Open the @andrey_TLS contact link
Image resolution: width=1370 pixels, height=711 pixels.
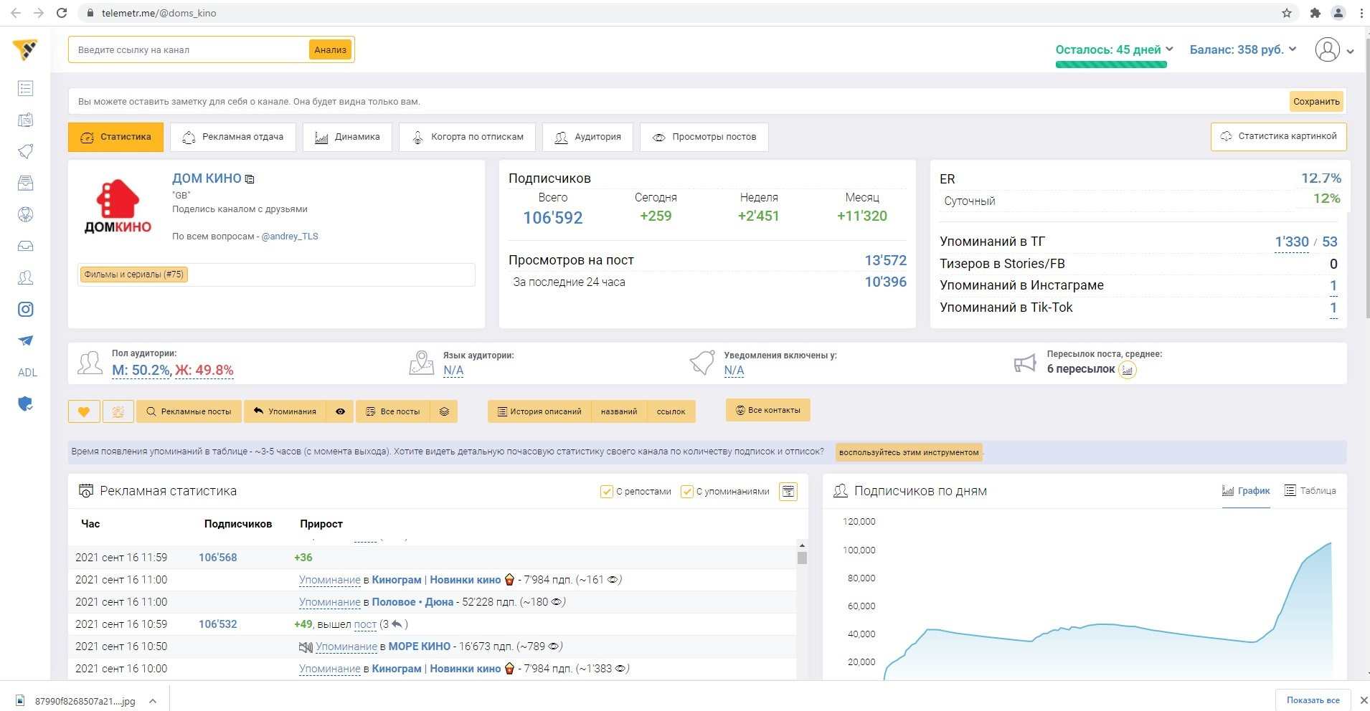pos(290,237)
